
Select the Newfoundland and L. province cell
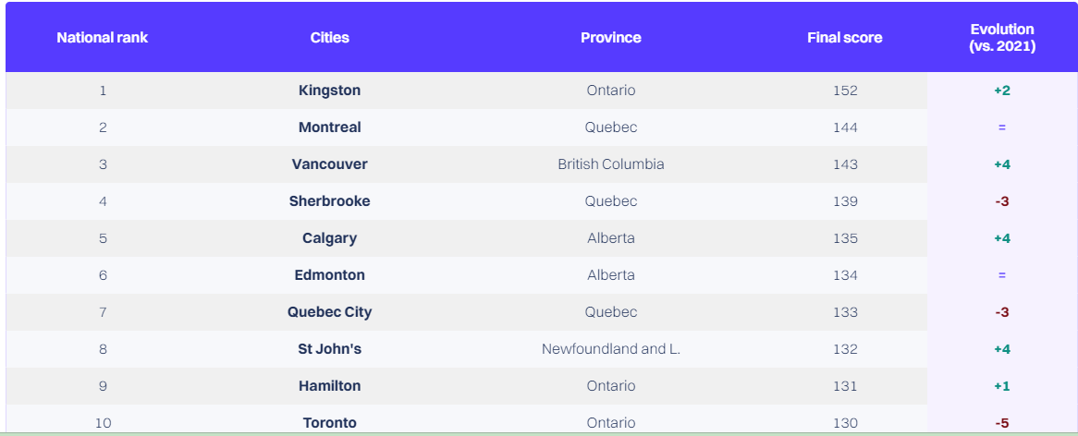click(x=611, y=349)
